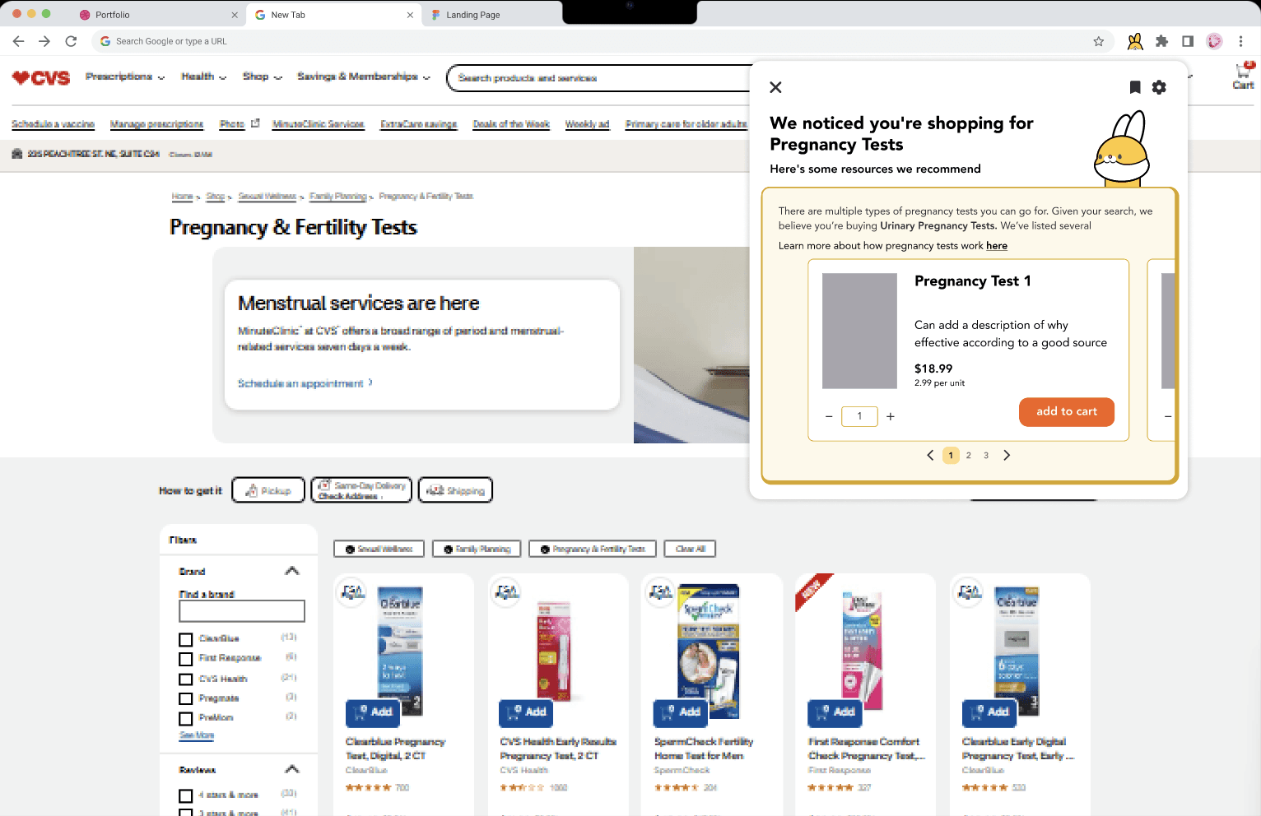The width and height of the screenshot is (1261, 816).
Task: Add CVS Health Early Results test
Action: tap(527, 712)
